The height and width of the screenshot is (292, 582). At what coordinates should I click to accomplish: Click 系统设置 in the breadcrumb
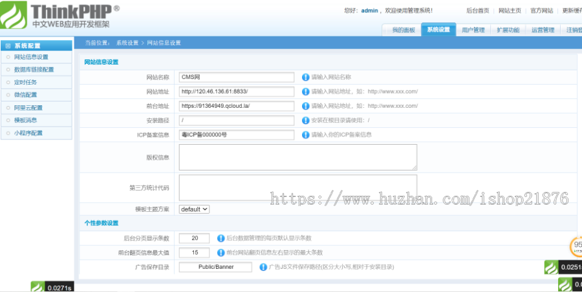[127, 43]
